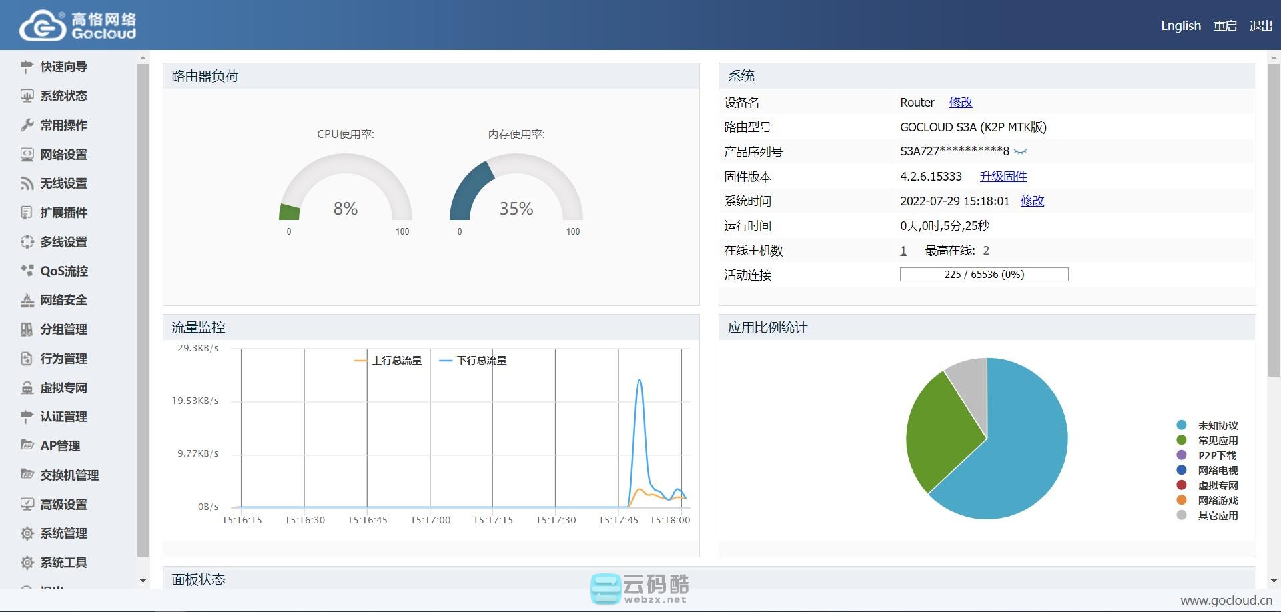The width and height of the screenshot is (1281, 612).
Task: Select the 无线设置 wireless settings icon
Action: (x=27, y=183)
